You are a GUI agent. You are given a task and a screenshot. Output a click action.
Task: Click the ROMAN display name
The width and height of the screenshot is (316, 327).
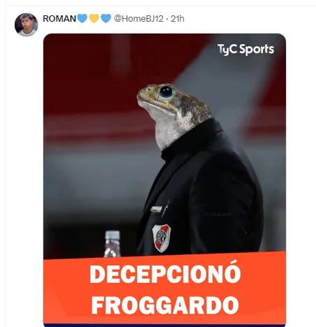coord(59,19)
